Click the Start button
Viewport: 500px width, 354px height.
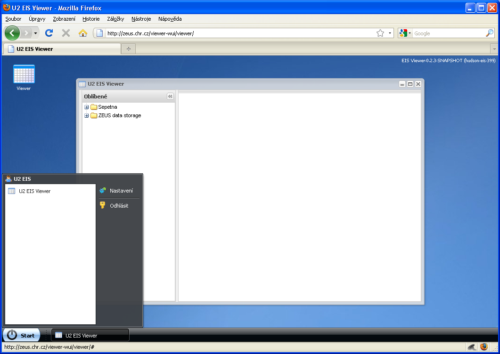pyautogui.click(x=22, y=335)
